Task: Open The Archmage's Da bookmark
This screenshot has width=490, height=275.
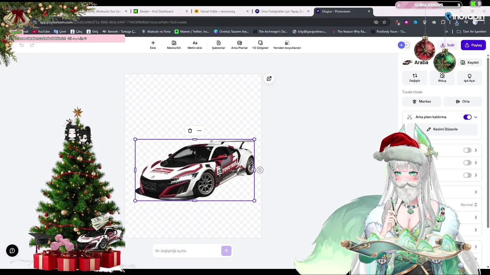Action: [x=270, y=32]
